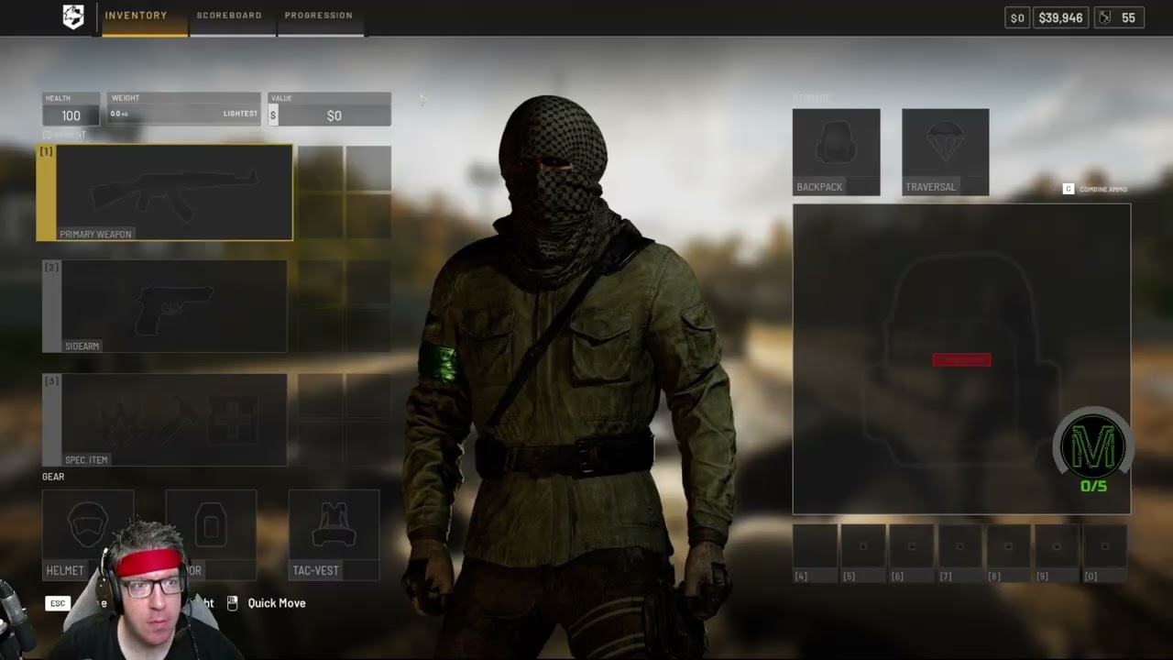Select quick slot number 0
The image size is (1173, 660).
tap(1105, 553)
